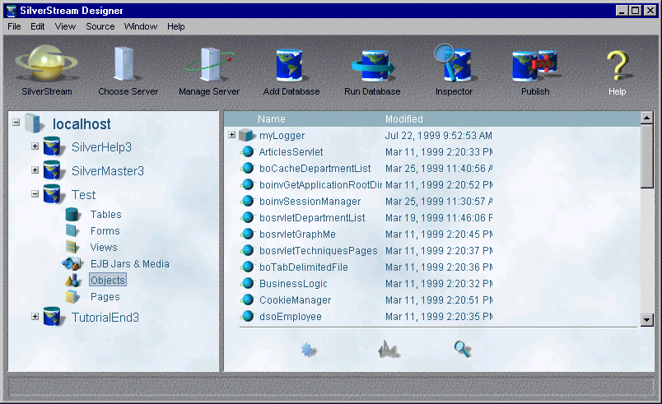Click the EJB Jars & Media icon
This screenshot has width=662, height=404.
(x=72, y=263)
